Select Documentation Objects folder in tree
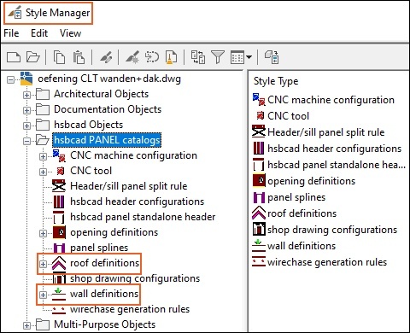410x333 pixels. [108, 109]
